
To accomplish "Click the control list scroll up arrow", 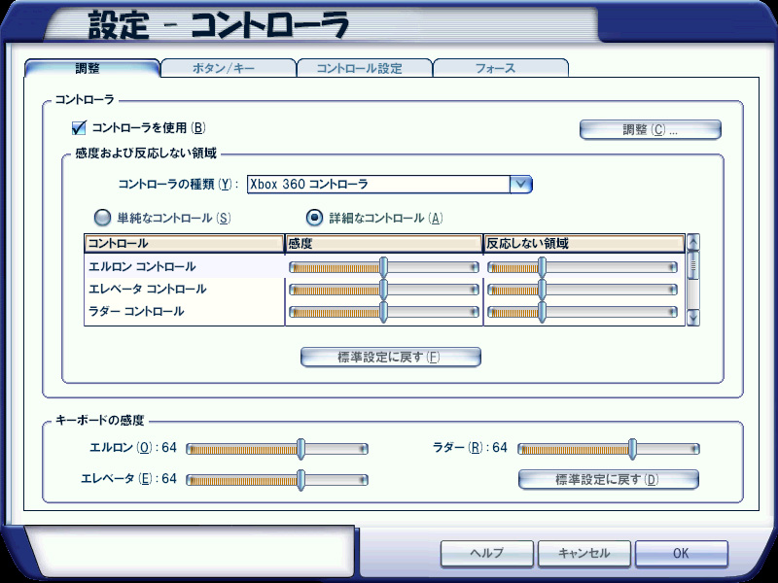I will coord(693,242).
